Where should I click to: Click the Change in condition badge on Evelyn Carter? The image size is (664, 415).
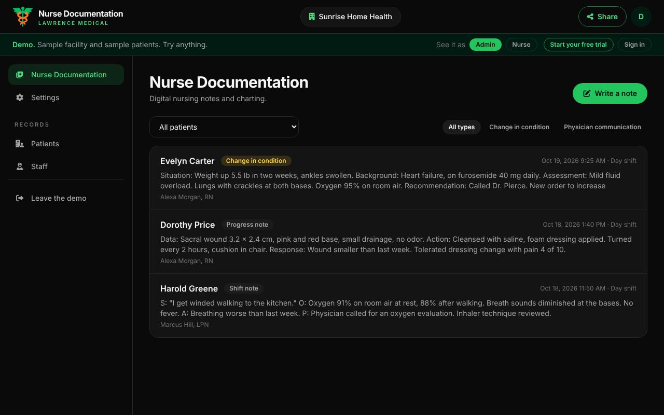tap(256, 161)
